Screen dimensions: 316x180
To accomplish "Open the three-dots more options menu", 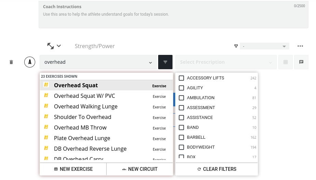I will (x=300, y=46).
